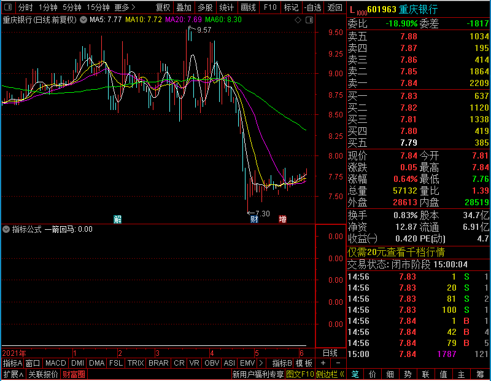
Task: Select the 主 tab
Action: click(462, 374)
